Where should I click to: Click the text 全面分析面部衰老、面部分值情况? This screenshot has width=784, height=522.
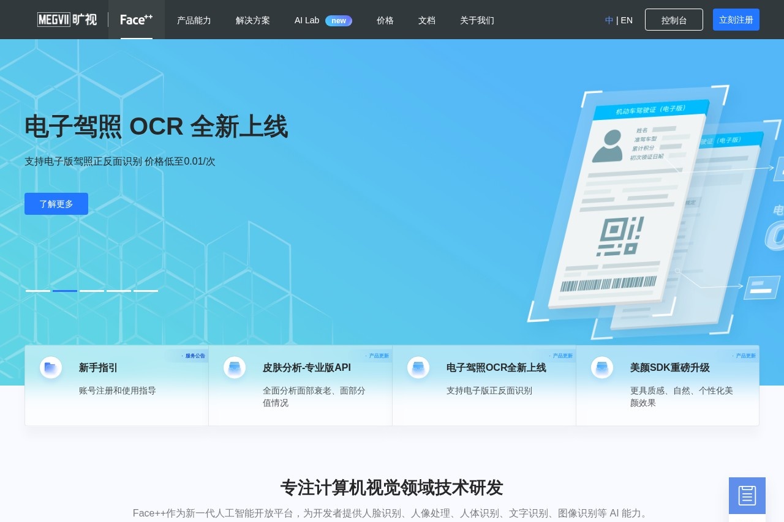[x=314, y=397]
